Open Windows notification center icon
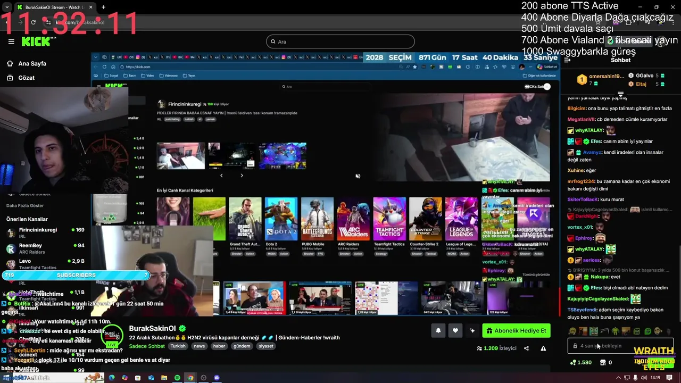 670,378
